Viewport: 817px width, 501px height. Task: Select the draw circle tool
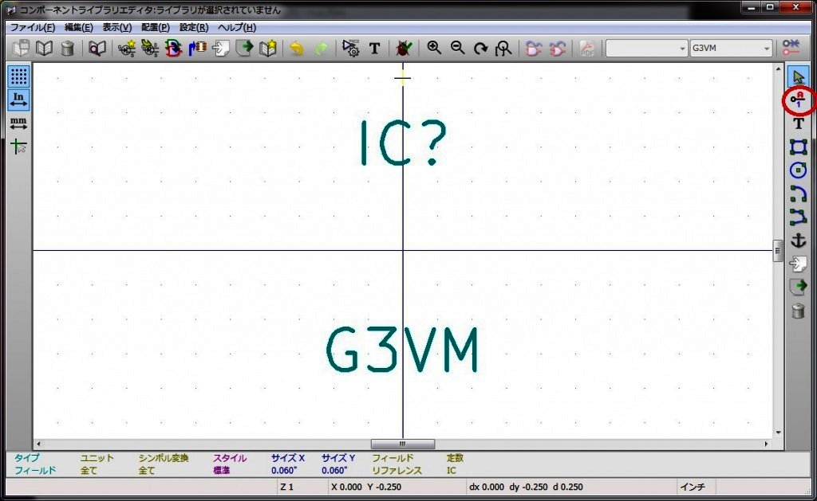[798, 170]
